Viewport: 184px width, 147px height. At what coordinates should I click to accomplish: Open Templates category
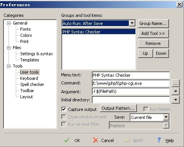pyautogui.click(x=30, y=60)
